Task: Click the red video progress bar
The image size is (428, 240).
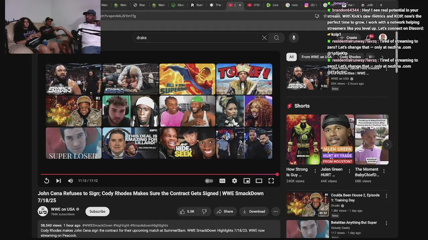Action: 159,174
